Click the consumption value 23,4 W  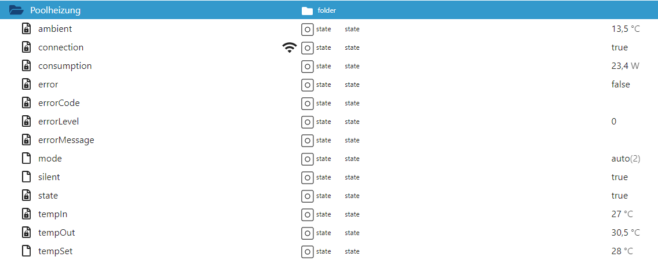click(625, 66)
